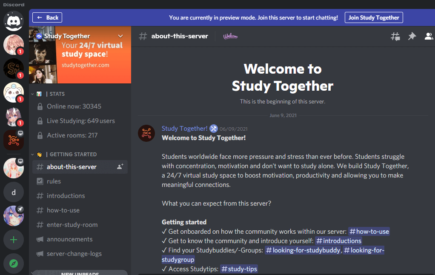Click the Back button in banner

(x=47, y=17)
